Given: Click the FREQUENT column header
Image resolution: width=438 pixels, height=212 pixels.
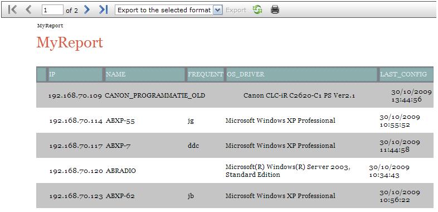Looking at the screenshot, I should click(x=205, y=74).
